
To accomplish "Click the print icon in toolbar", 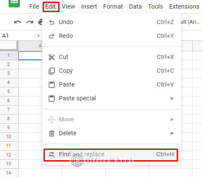I will [41, 22].
